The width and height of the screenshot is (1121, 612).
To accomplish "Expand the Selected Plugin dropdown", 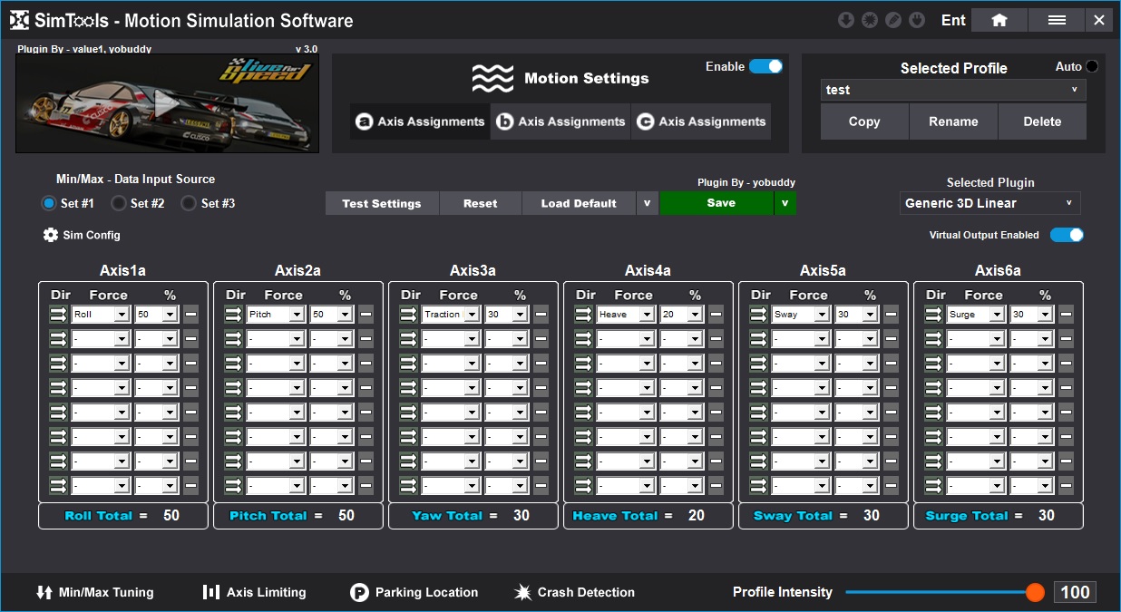I will pos(989,203).
